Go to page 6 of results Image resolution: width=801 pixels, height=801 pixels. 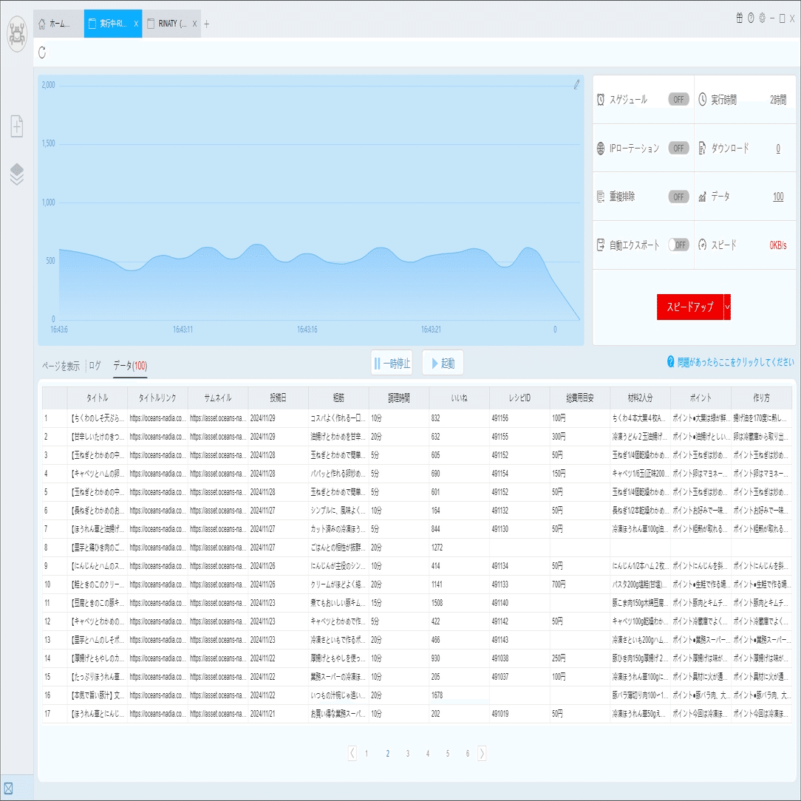click(468, 754)
